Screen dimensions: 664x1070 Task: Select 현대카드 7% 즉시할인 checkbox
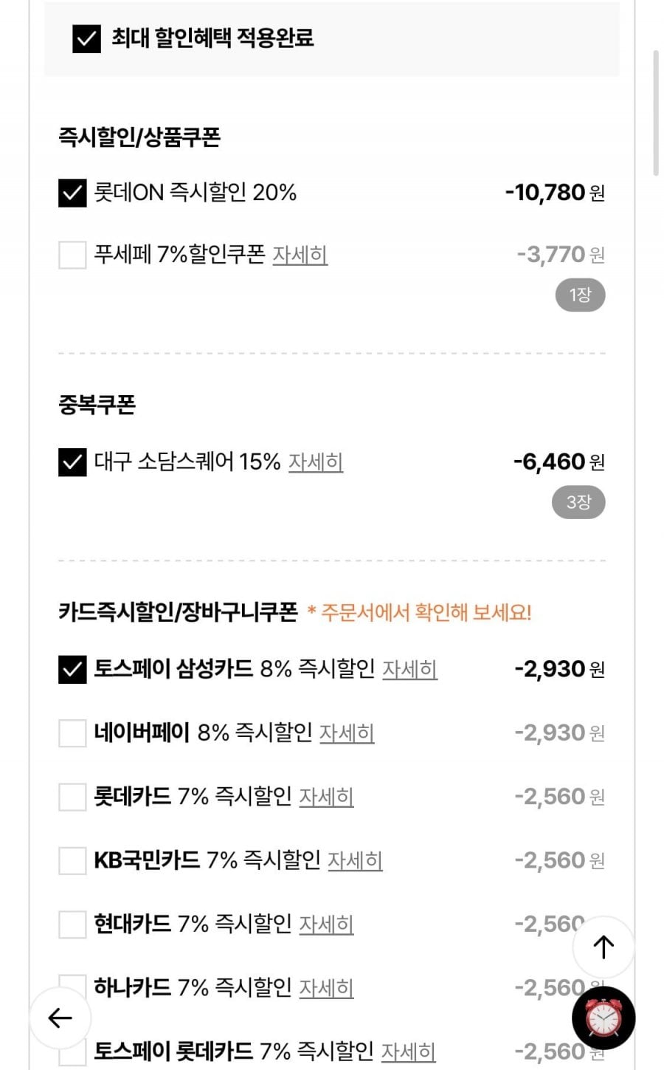(72, 924)
